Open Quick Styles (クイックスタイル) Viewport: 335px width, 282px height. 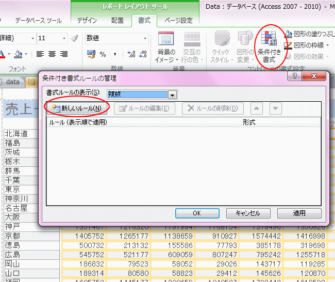[x=221, y=47]
